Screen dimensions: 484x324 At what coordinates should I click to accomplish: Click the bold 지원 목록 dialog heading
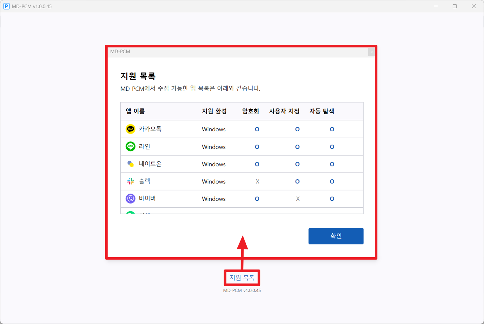pos(138,76)
